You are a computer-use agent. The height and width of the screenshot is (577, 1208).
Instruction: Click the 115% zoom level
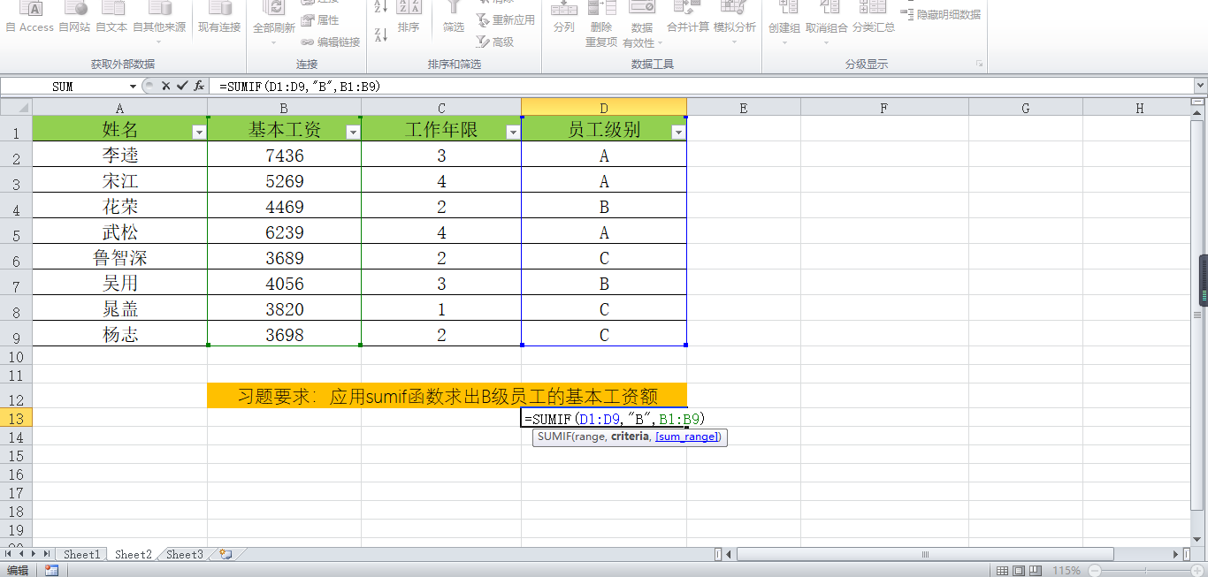pos(1067,571)
